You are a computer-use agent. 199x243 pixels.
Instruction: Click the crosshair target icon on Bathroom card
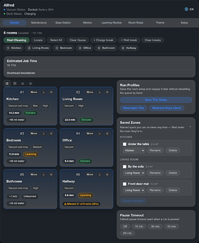[51, 174]
